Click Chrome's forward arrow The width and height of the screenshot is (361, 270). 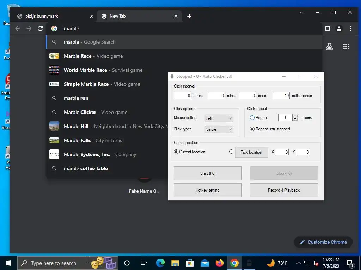29,28
